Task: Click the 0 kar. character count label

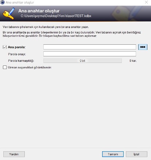Action: (133, 61)
